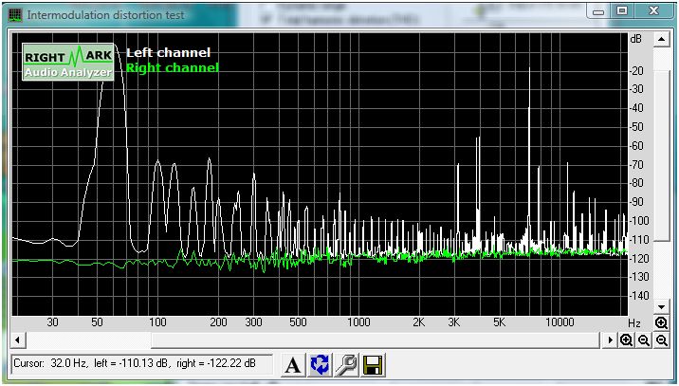Save the graph with the floppy disk icon
The width and height of the screenshot is (679, 386).
(373, 365)
